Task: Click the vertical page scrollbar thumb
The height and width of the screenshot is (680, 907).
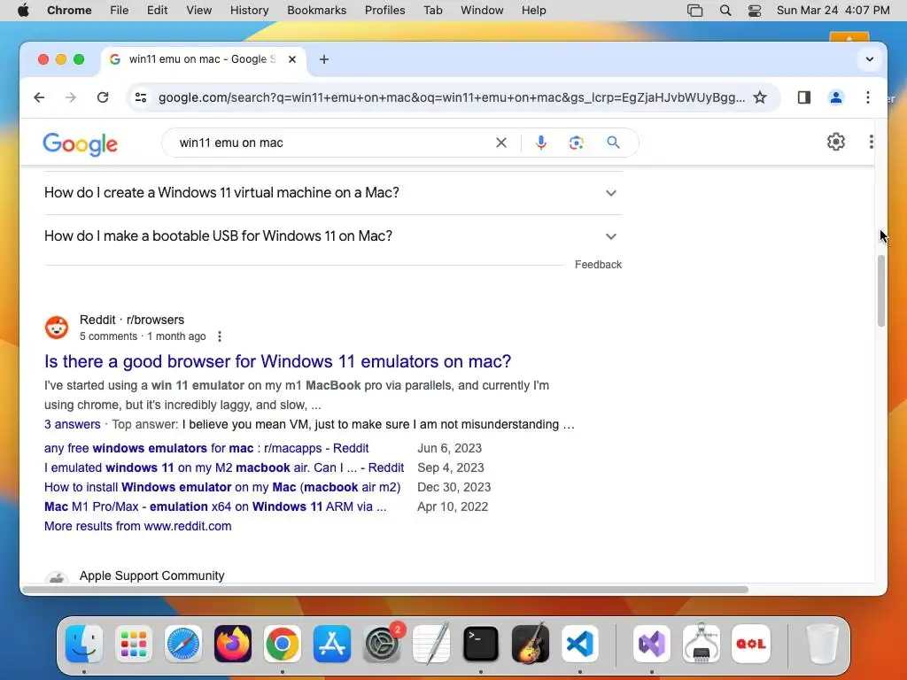Action: click(881, 290)
